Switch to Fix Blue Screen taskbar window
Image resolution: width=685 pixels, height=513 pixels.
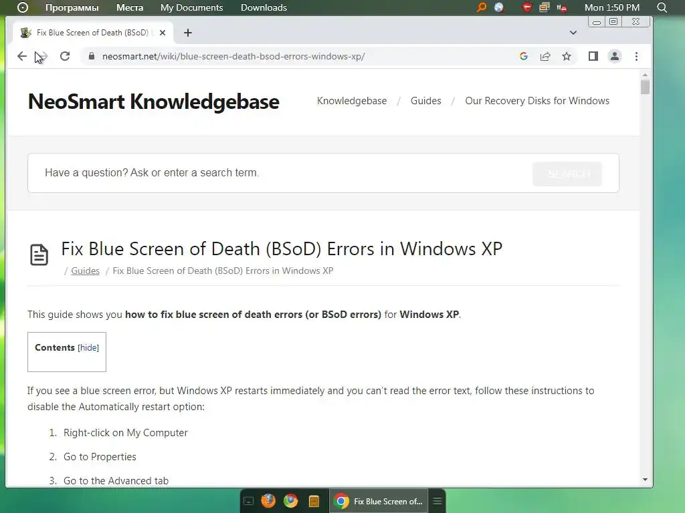coord(379,501)
